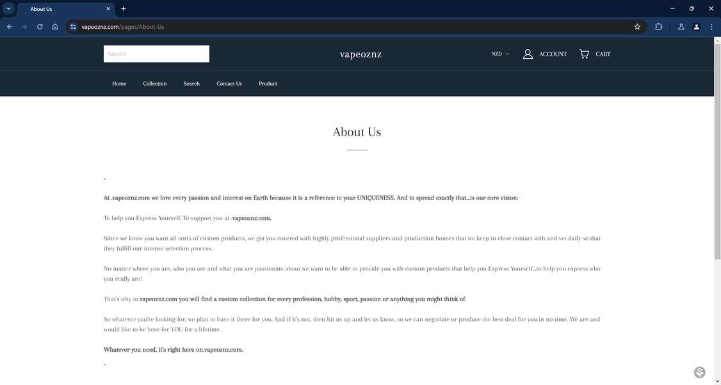Click the shopping cart icon
The width and height of the screenshot is (721, 385).
[x=584, y=54]
